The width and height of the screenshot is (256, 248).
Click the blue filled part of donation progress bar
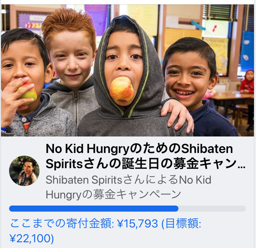[94, 209]
